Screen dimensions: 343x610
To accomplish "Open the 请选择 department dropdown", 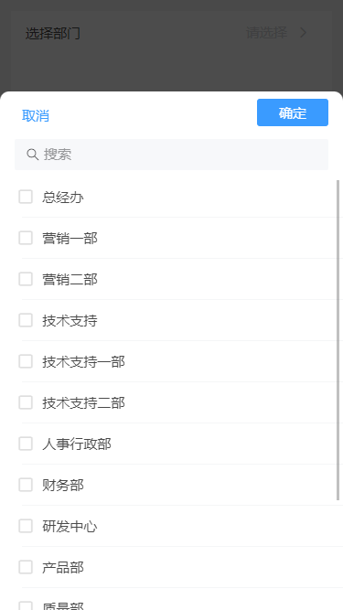I will tap(276, 33).
